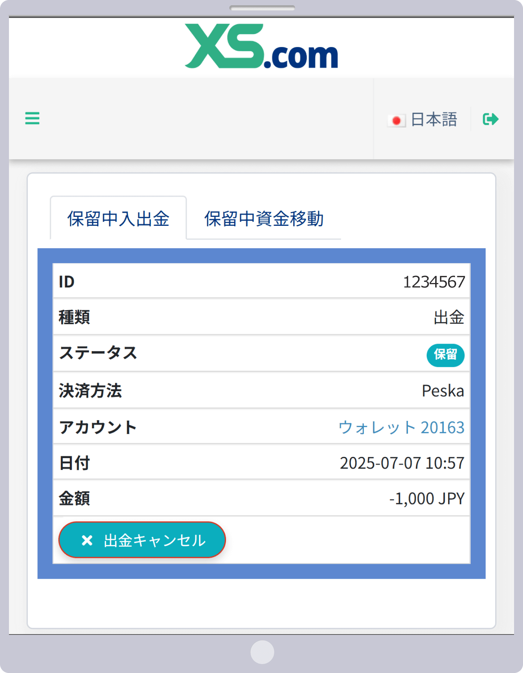Image resolution: width=523 pixels, height=673 pixels.
Task: Click the 決済方法 row label
Action: 90,391
